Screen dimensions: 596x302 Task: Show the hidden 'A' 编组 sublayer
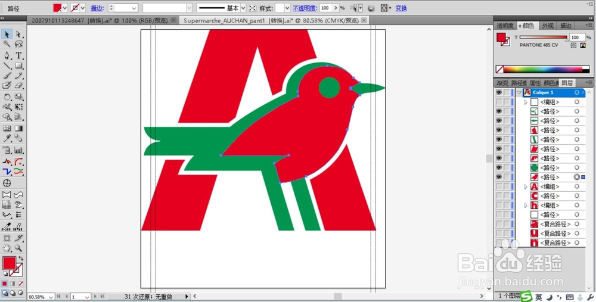[x=499, y=186]
